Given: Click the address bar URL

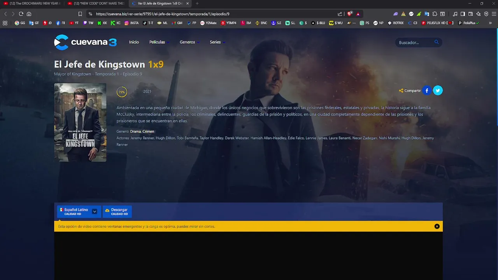Looking at the screenshot, I should click(x=163, y=14).
